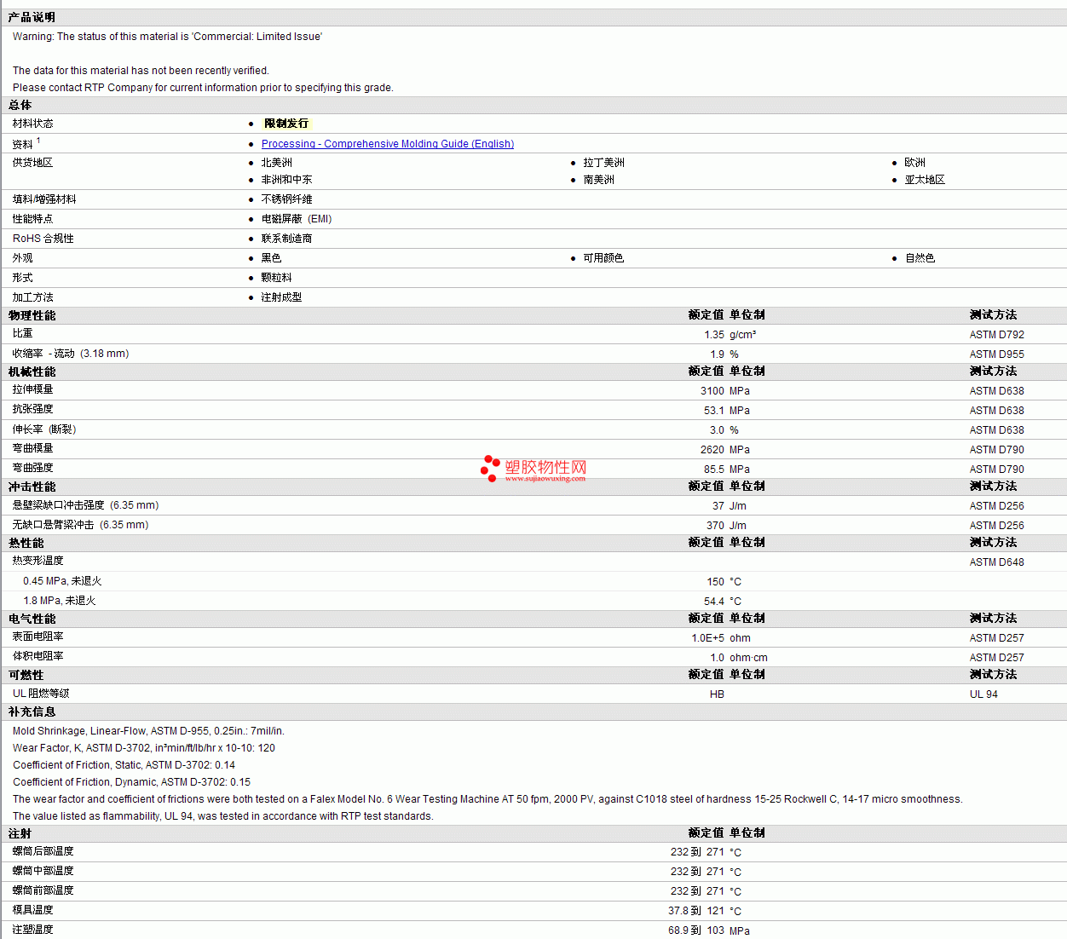Click the UL 94 test method
The height and width of the screenshot is (939, 1067).
pos(983,694)
